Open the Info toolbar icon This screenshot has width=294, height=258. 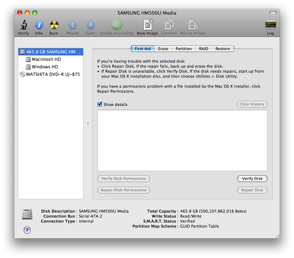[39, 25]
